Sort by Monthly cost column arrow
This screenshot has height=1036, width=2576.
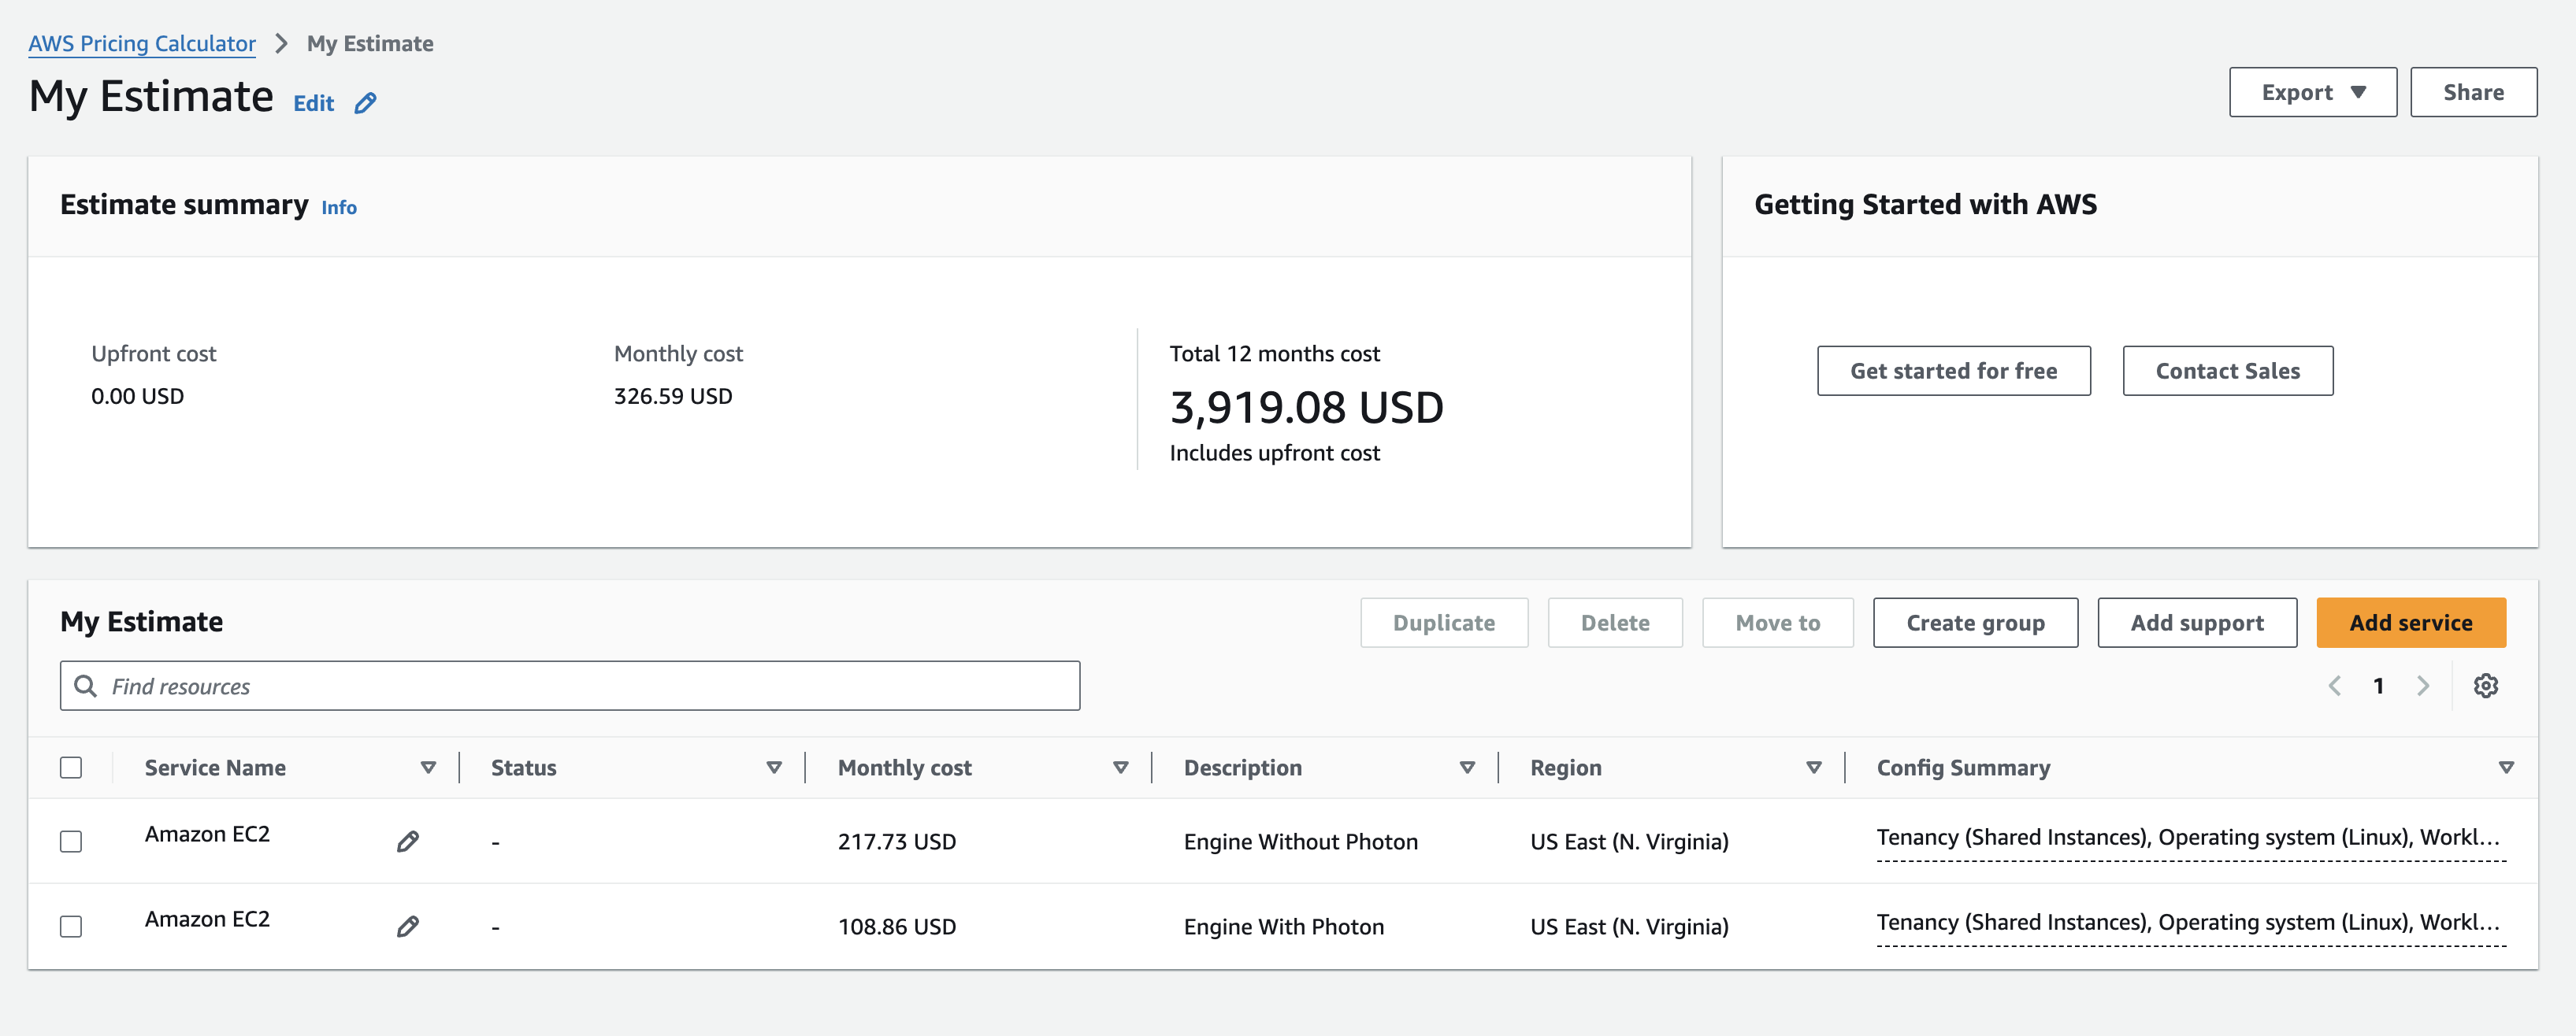(1121, 768)
